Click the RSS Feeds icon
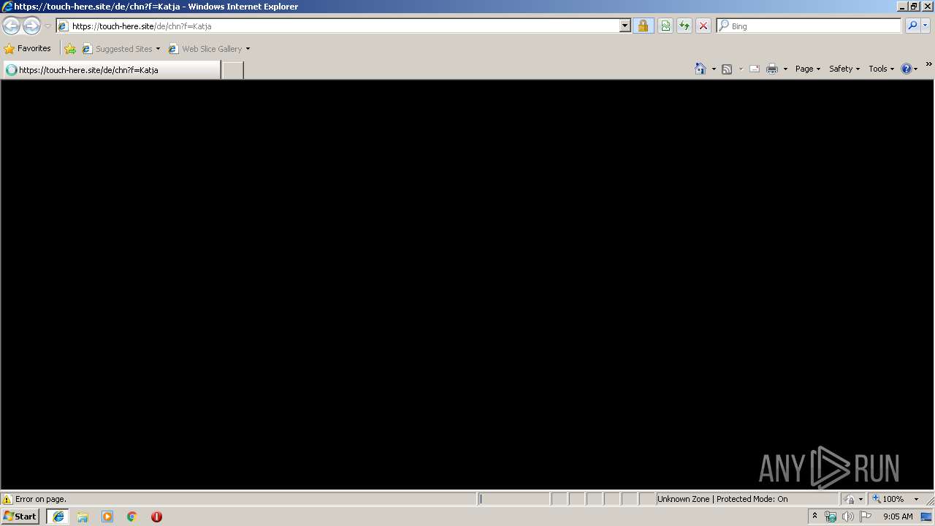 point(727,69)
